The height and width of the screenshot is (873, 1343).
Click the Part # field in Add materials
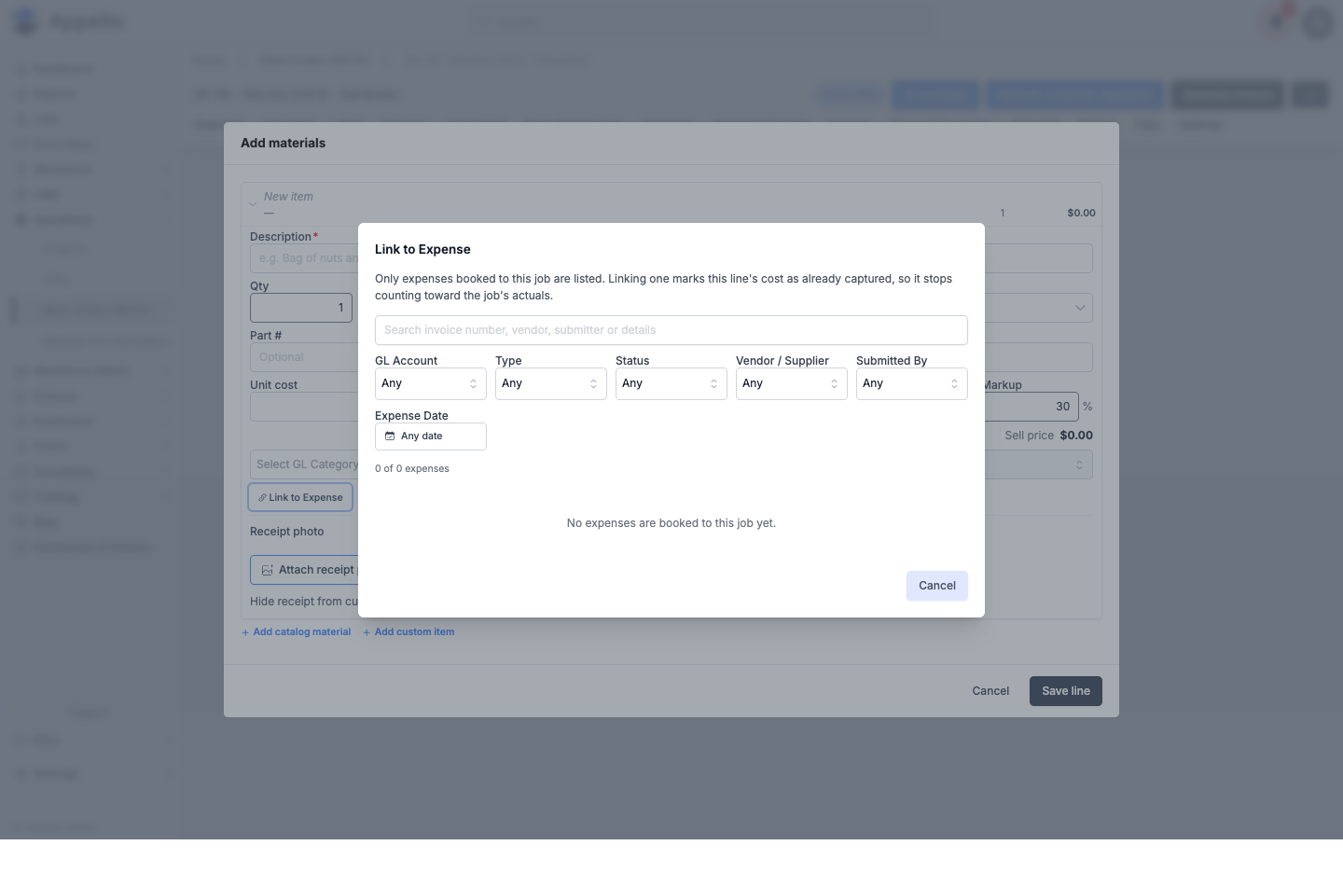click(x=304, y=357)
